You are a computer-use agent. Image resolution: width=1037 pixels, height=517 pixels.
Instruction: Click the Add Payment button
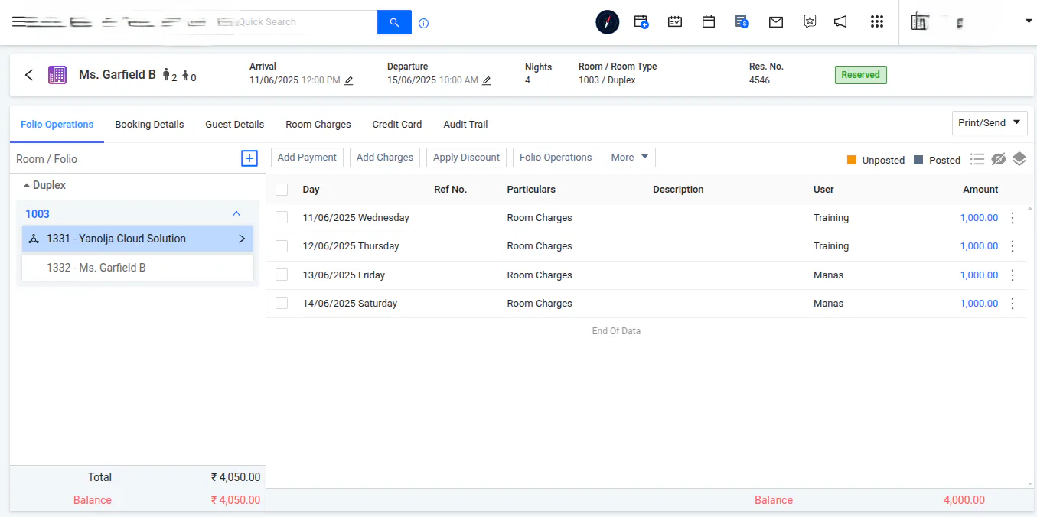[307, 158]
